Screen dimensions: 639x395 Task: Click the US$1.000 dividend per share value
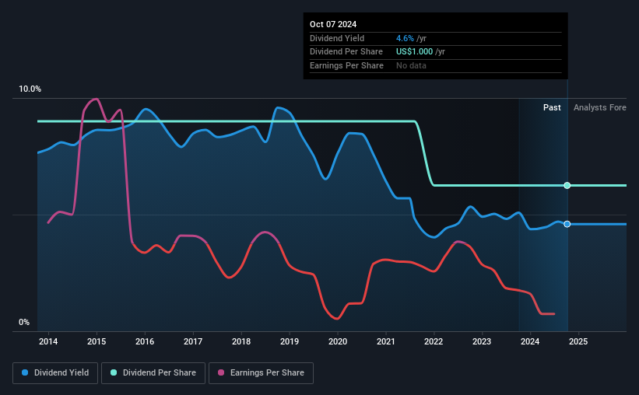414,52
